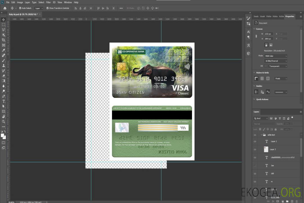The width and height of the screenshot is (304, 203).
Task: Open the Character panel icon
Action: pyautogui.click(x=248, y=32)
